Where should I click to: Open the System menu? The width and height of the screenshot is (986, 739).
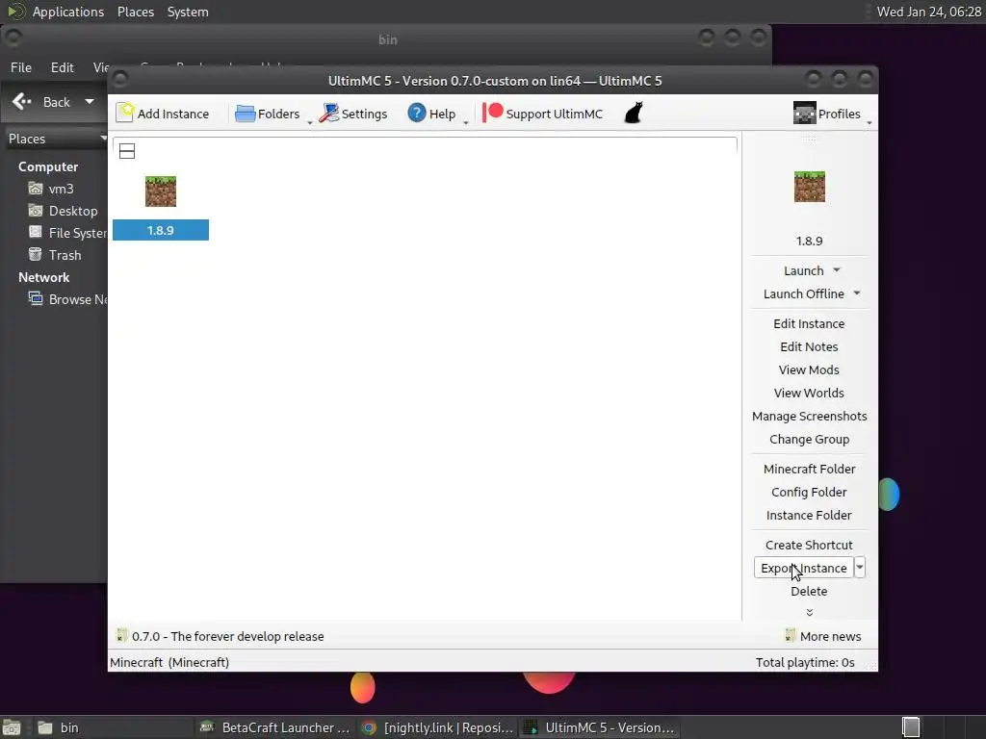pos(188,12)
